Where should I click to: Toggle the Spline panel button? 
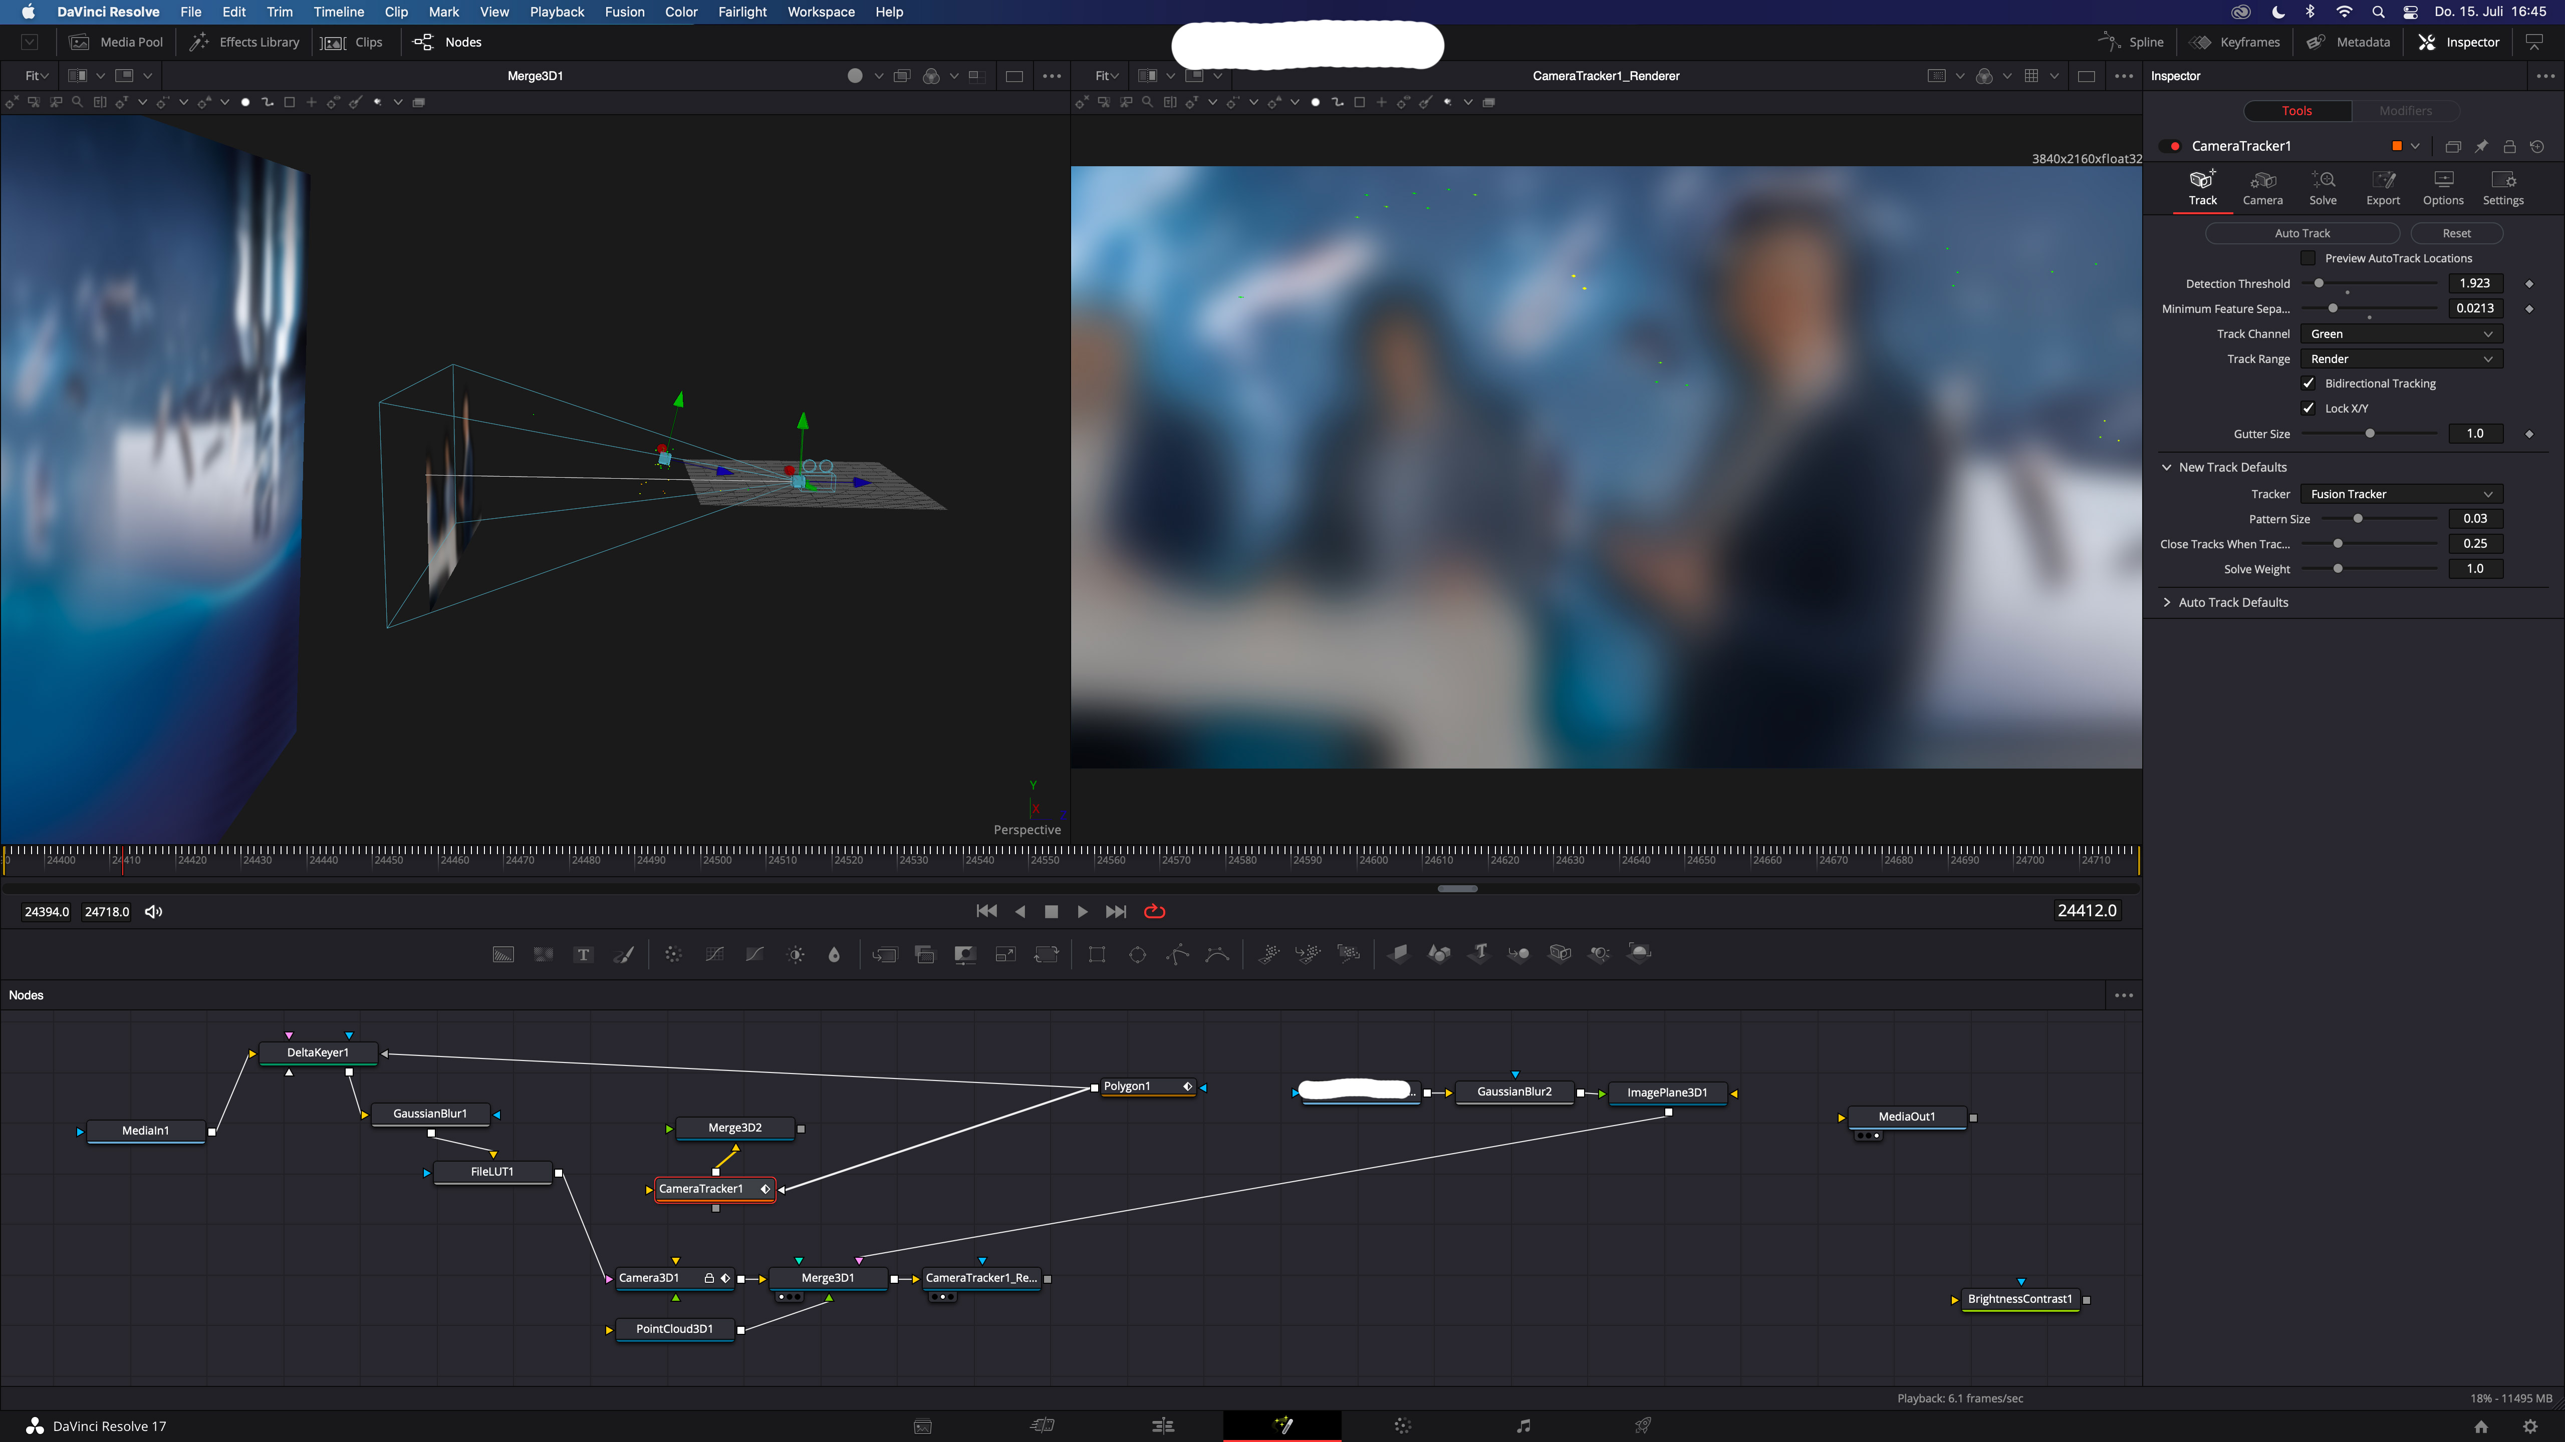click(2132, 42)
